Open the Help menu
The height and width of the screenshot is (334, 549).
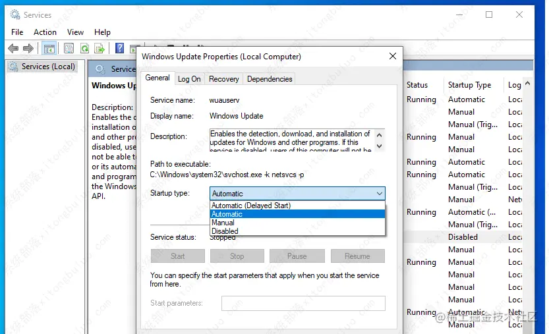(102, 32)
